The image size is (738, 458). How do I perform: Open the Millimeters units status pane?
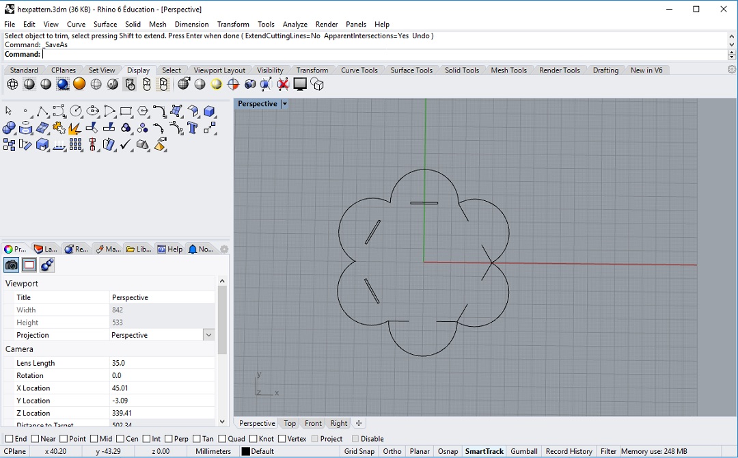[213, 451]
